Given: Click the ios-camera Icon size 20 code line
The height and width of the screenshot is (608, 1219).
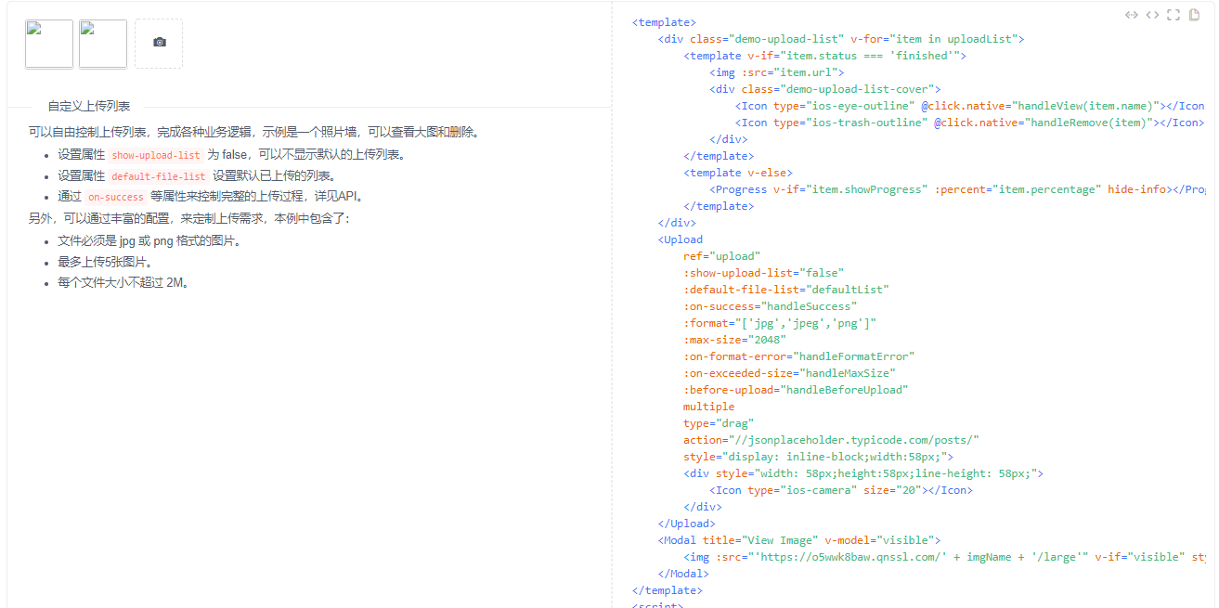Looking at the screenshot, I should pos(841,490).
